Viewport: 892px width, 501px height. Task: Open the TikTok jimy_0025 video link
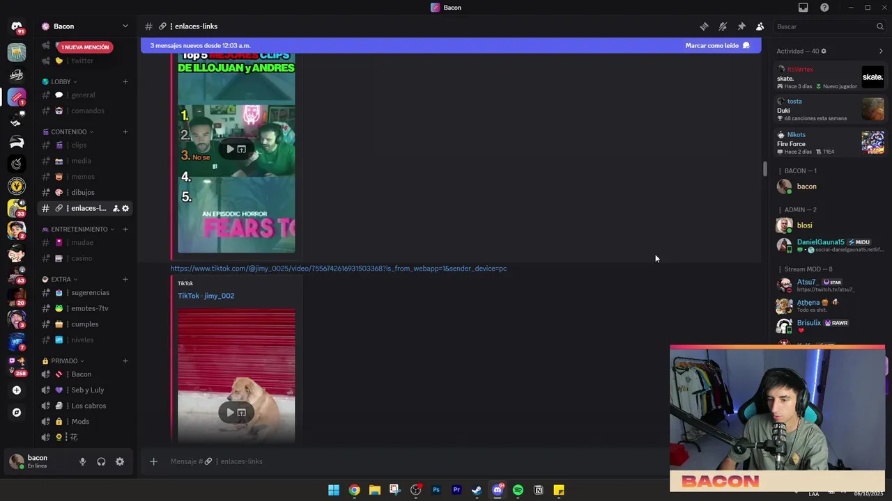click(339, 269)
